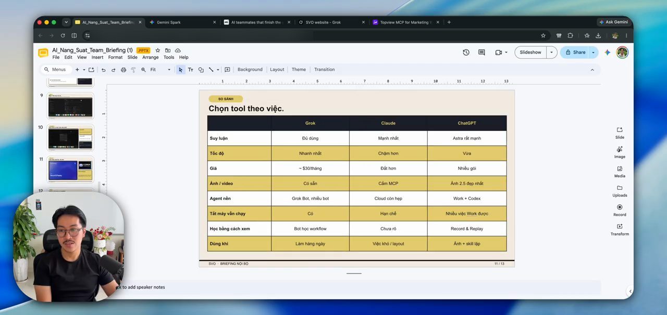Open the Format menu
This screenshot has height=315, width=667.
(115, 57)
